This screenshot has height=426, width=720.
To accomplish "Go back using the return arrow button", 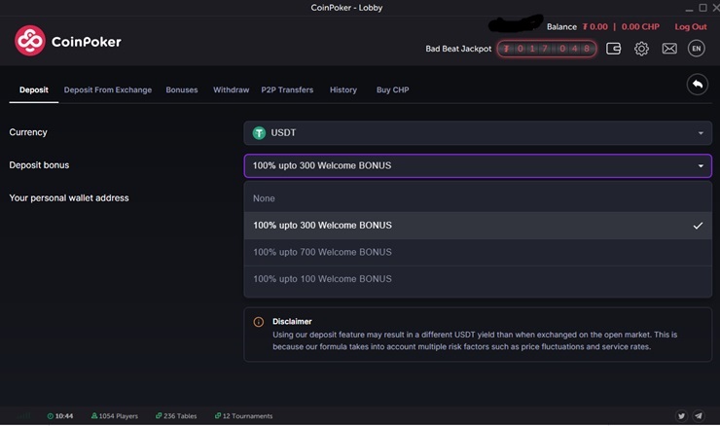I will point(697,85).
